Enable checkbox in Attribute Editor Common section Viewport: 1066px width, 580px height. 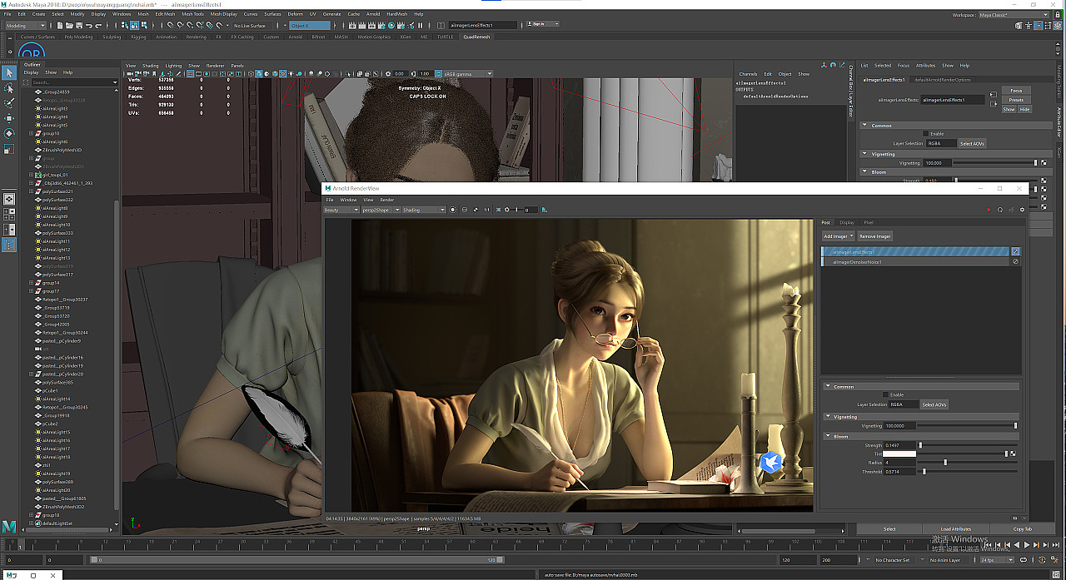tap(925, 133)
